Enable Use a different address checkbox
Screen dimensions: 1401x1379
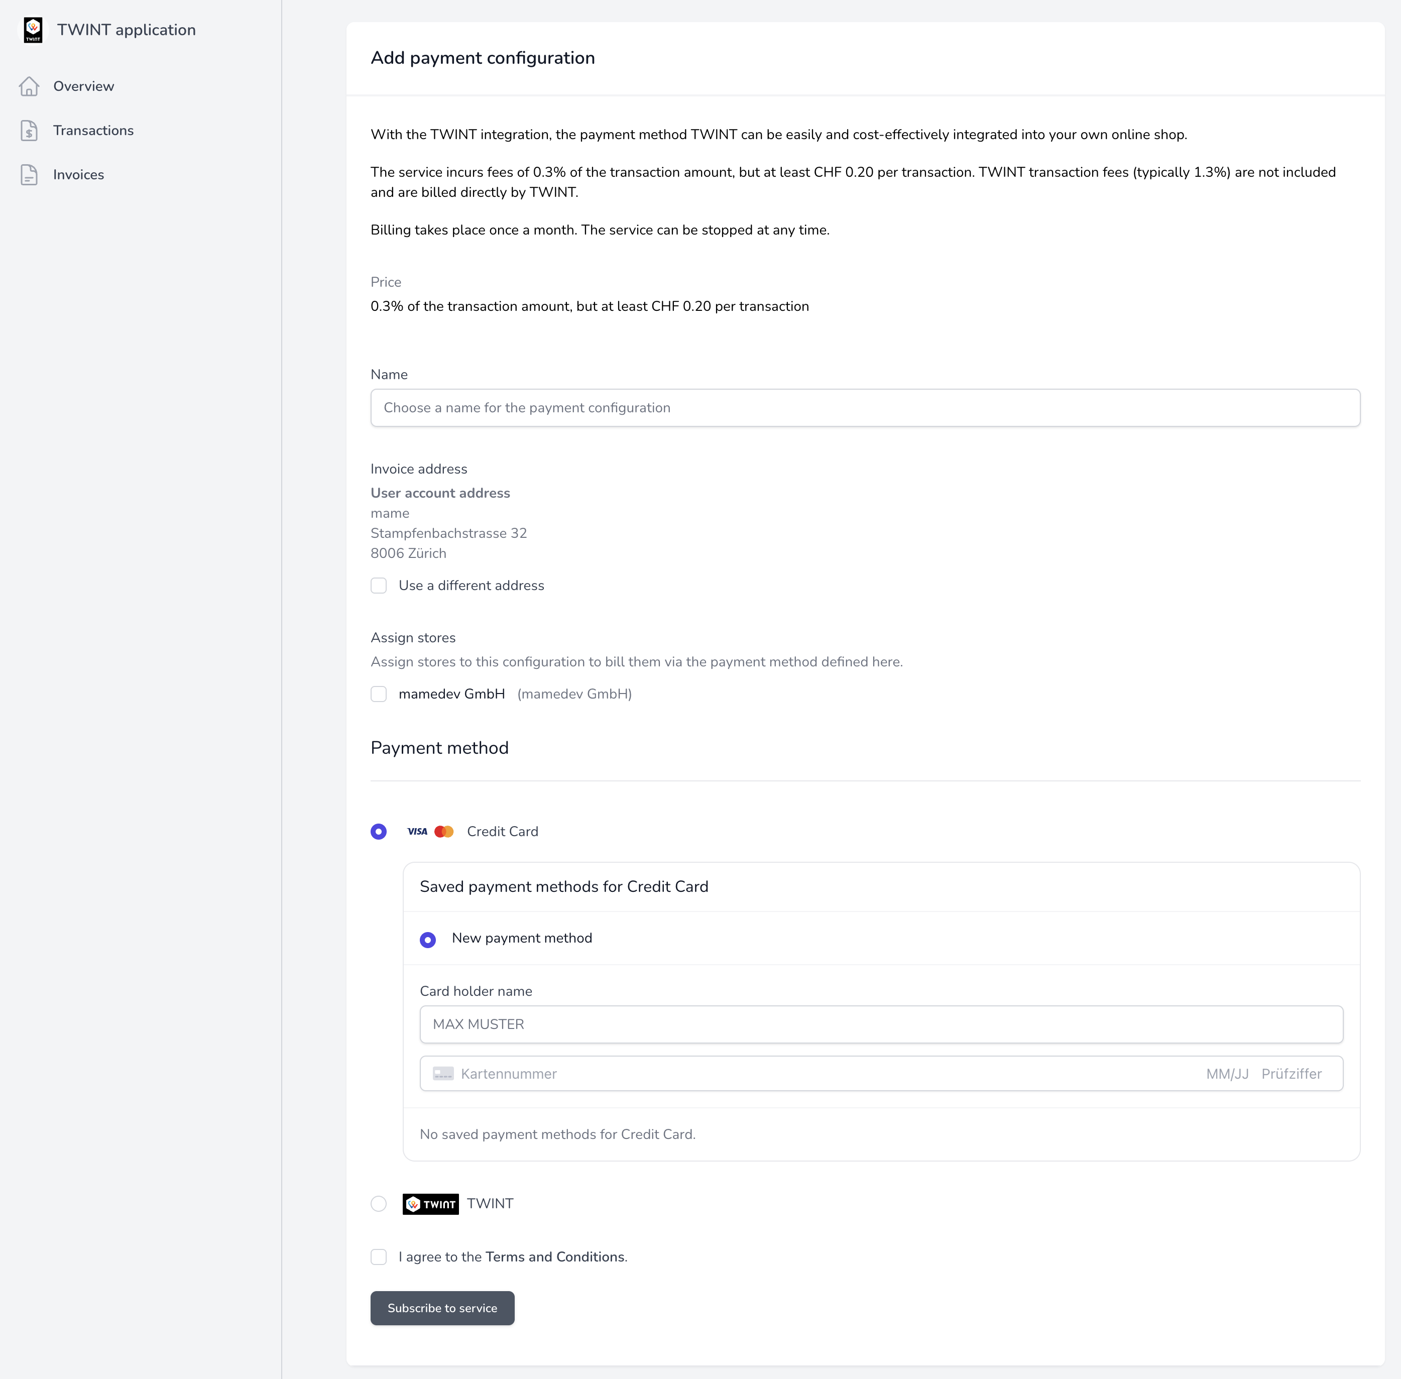click(379, 585)
